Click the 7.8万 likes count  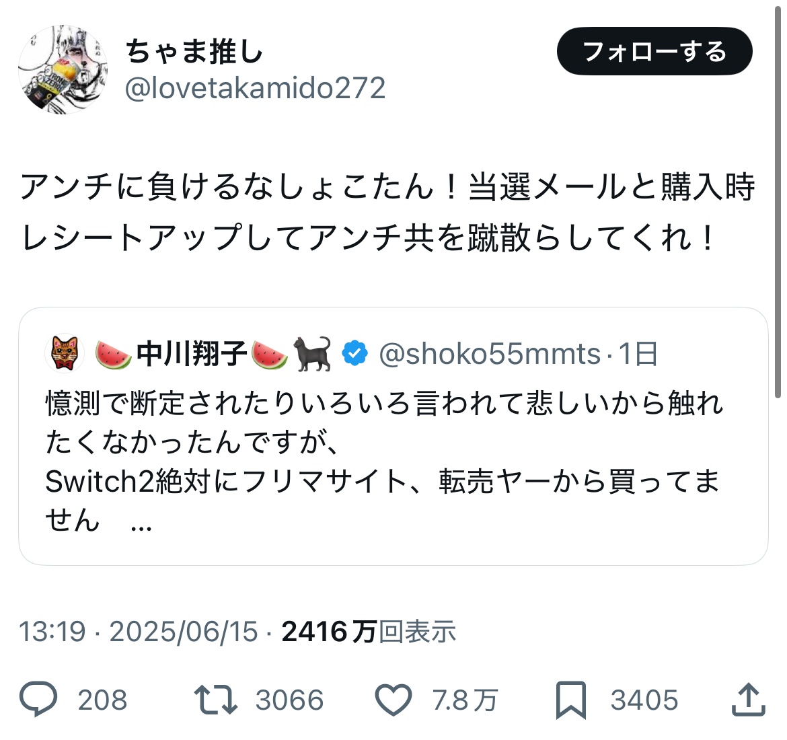coord(465,700)
